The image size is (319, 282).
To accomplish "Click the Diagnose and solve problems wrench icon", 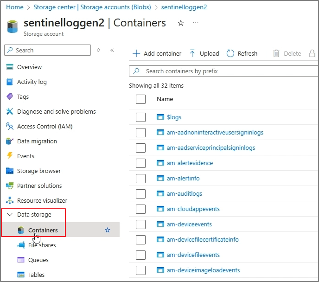I will pos(10,111).
